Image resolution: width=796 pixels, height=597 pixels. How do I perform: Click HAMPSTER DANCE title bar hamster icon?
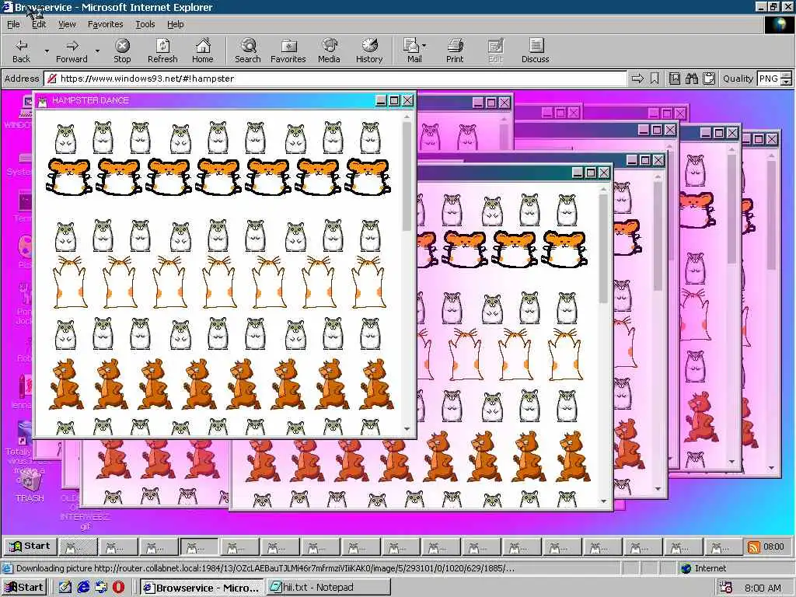coord(43,101)
